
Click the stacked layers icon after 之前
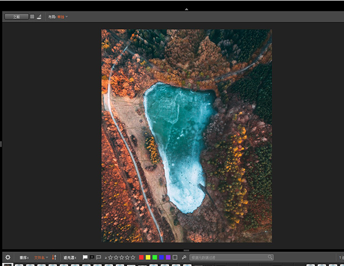(39, 17)
